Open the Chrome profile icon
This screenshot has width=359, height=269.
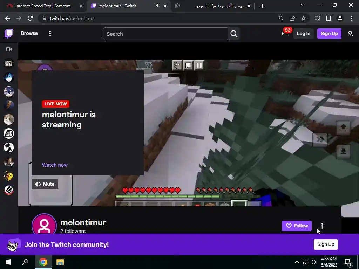(340, 18)
